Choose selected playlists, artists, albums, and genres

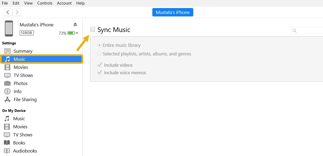[x=99, y=54]
